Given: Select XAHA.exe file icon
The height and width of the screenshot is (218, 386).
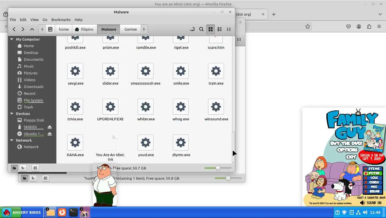Looking at the screenshot, I should (75, 142).
